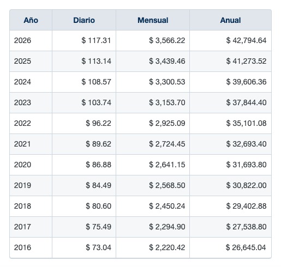The image size is (281, 267).
Task: Click the annual value $ 39,606.36
Action: (x=246, y=82)
